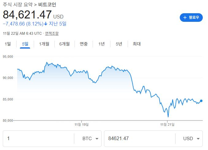Click the blue current price dot on chart

[x=201, y=101]
